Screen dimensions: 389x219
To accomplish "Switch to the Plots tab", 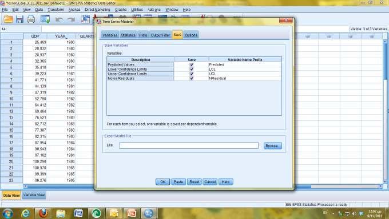I will tap(143, 35).
